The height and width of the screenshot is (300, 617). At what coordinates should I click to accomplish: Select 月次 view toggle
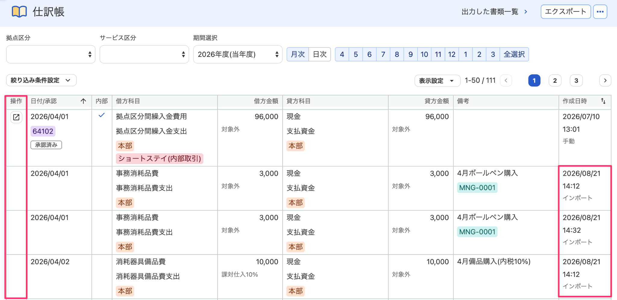pyautogui.click(x=298, y=54)
